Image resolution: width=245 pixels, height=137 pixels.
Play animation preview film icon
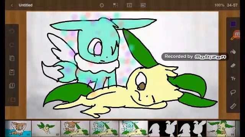(x=129, y=5)
